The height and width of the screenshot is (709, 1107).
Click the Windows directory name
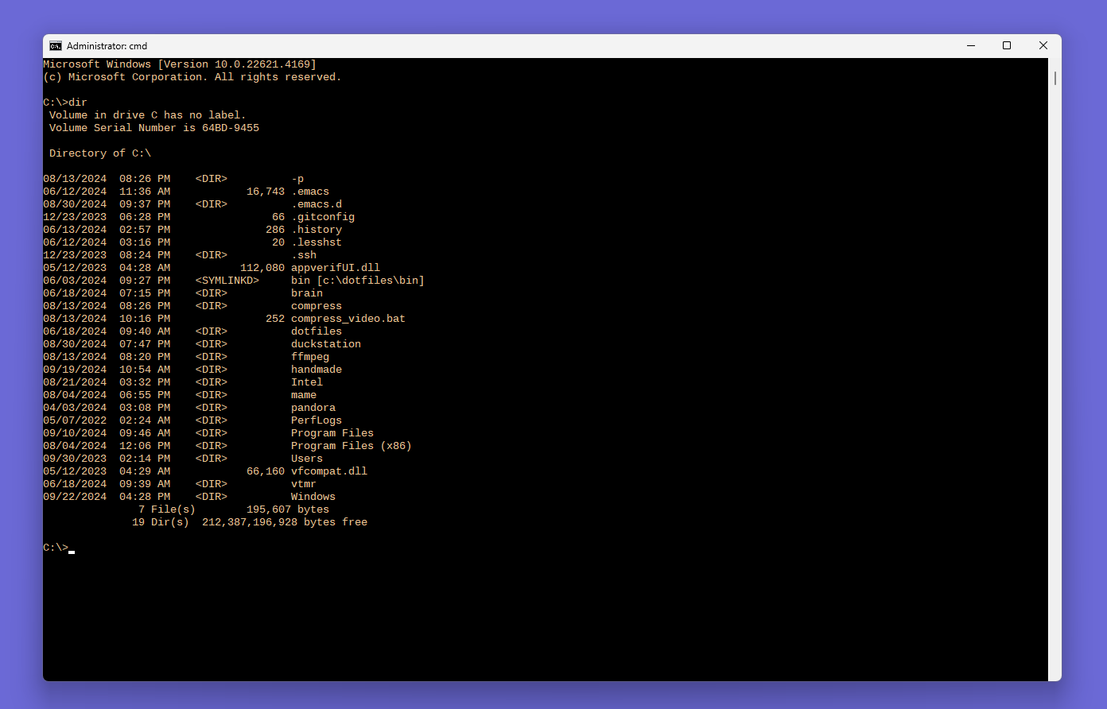coord(313,497)
